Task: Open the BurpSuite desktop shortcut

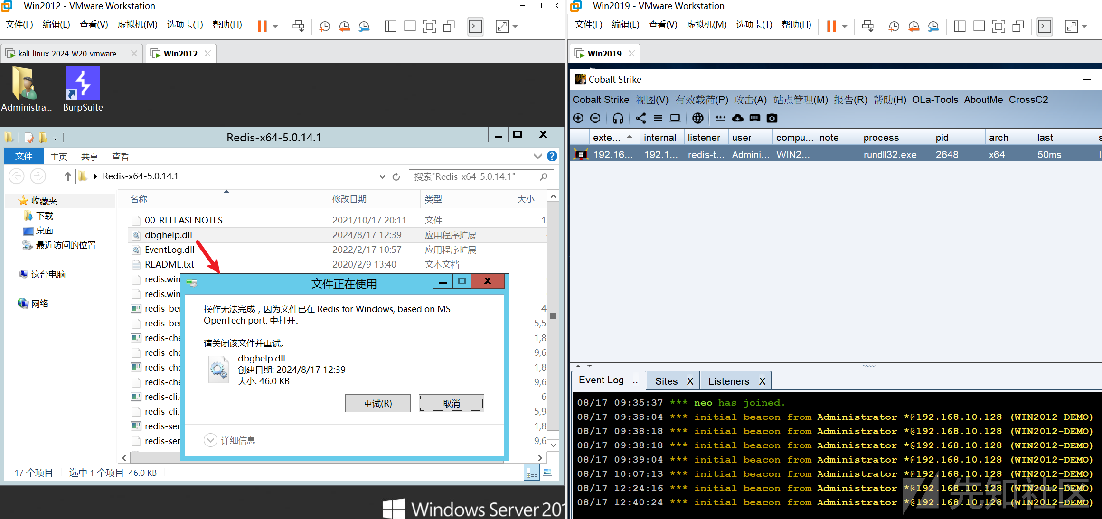Action: click(83, 89)
